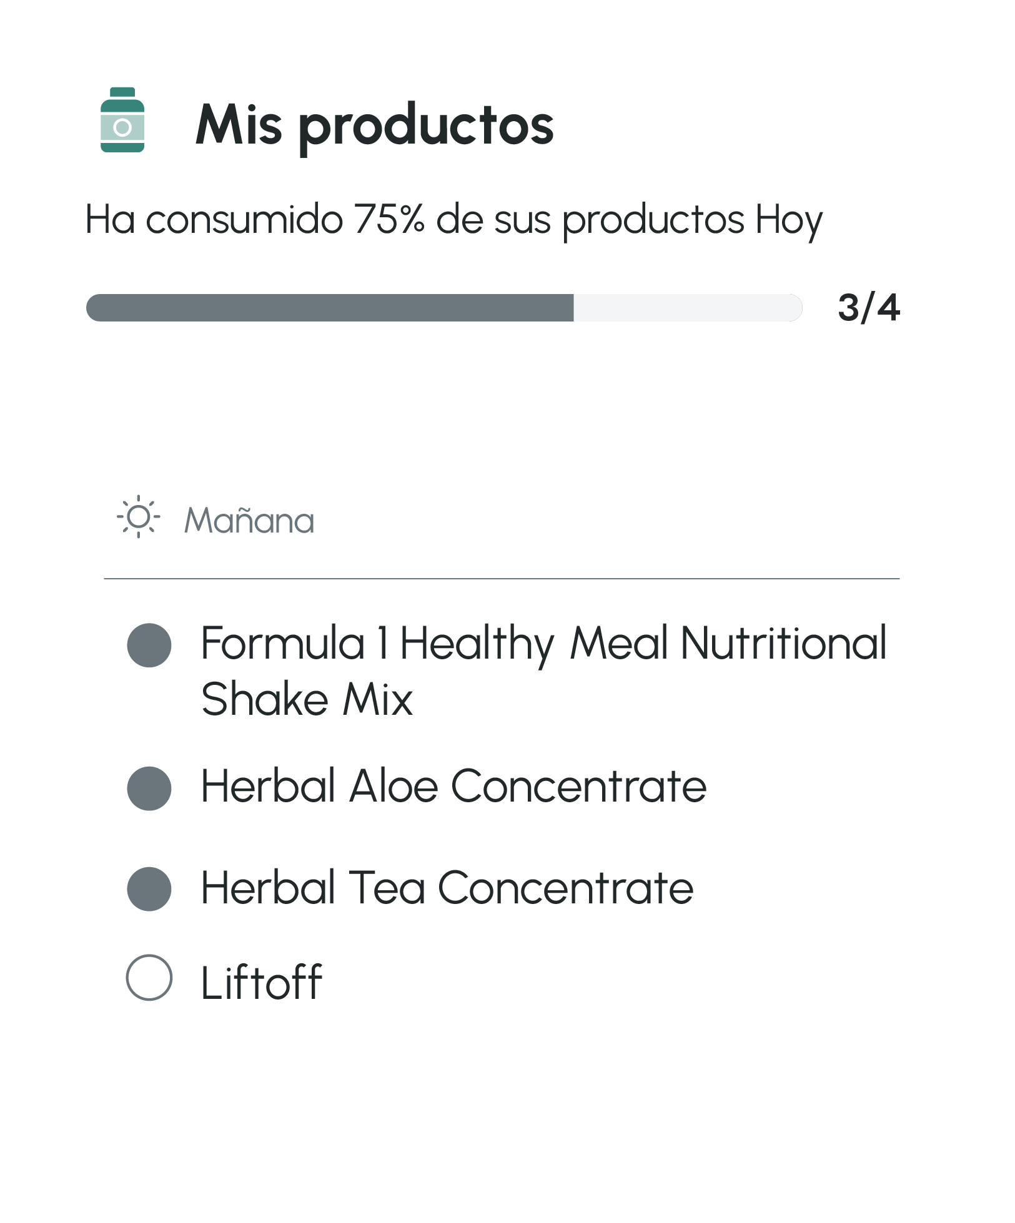This screenshot has height=1223, width=1015.
Task: Click the word "Hoy" in summary
Action: (788, 220)
